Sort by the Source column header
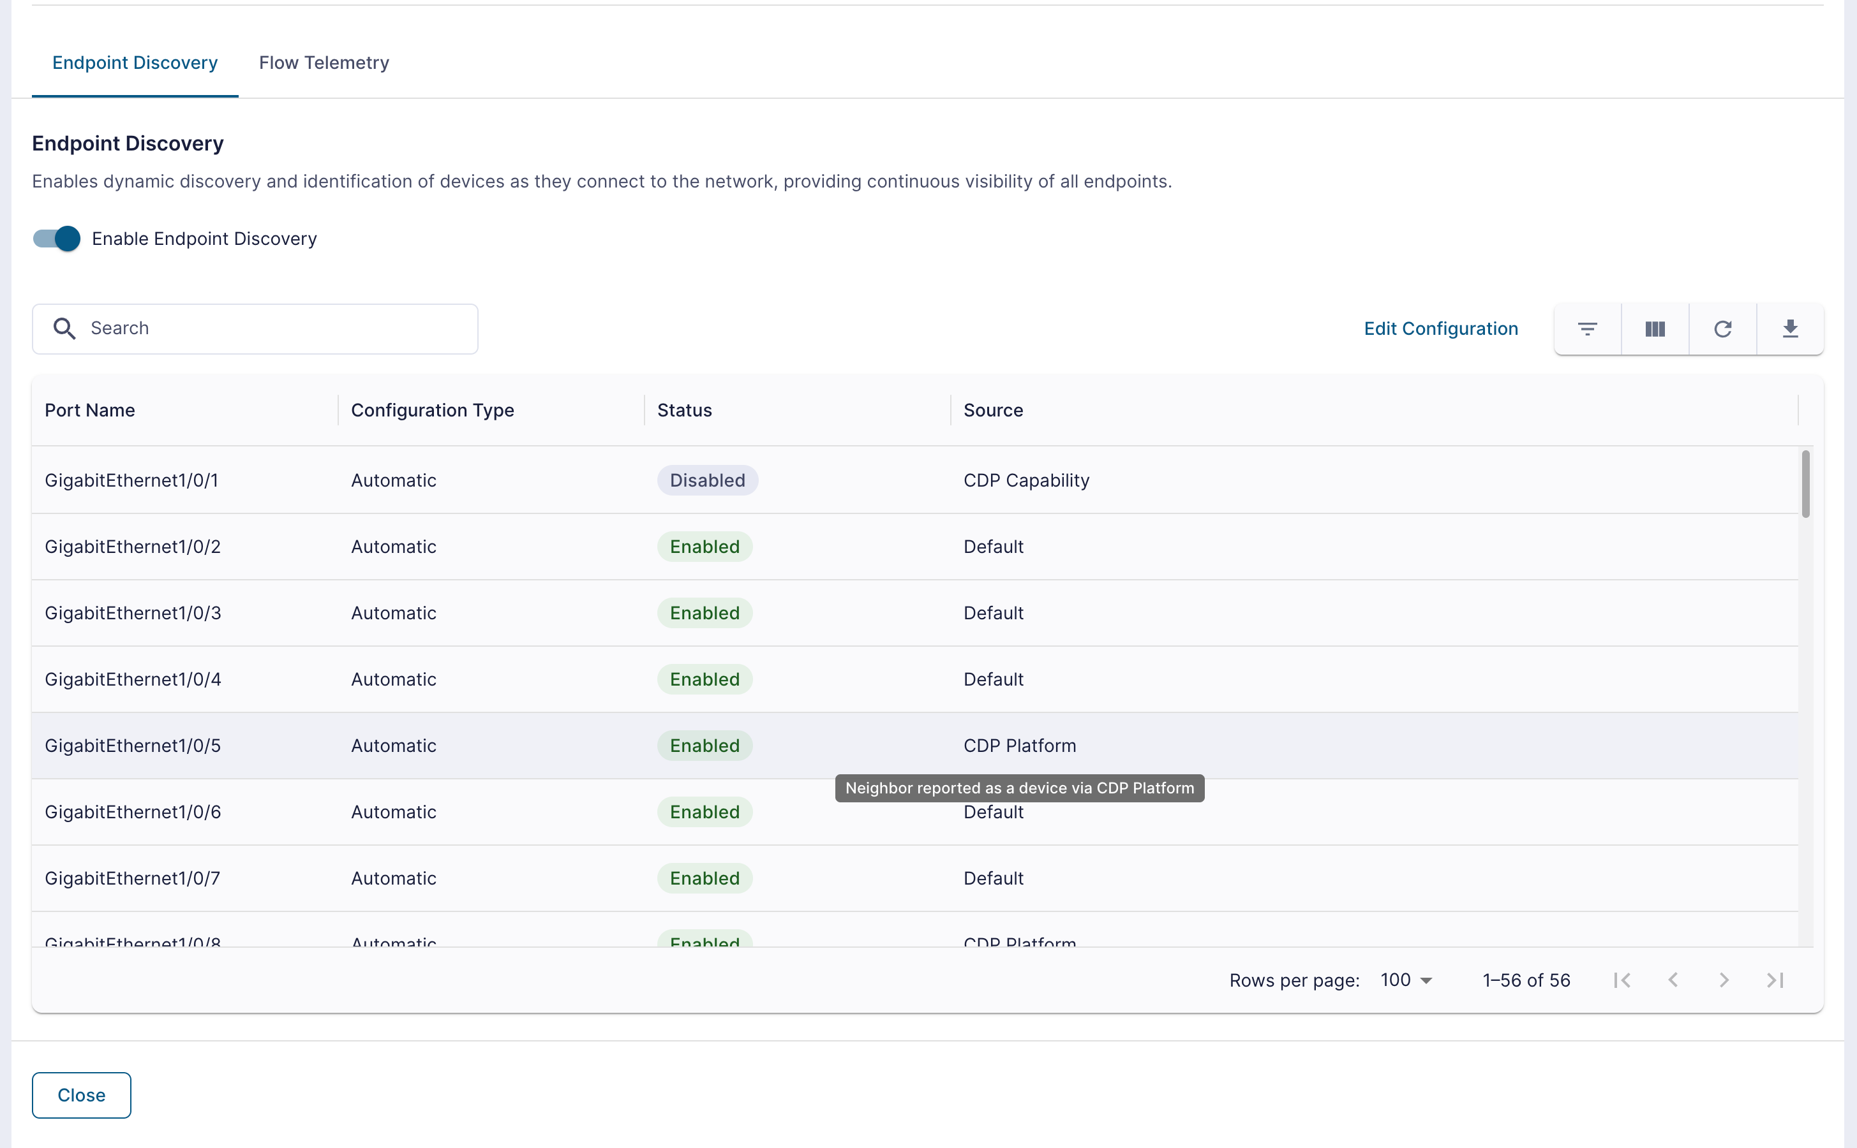 coord(993,410)
